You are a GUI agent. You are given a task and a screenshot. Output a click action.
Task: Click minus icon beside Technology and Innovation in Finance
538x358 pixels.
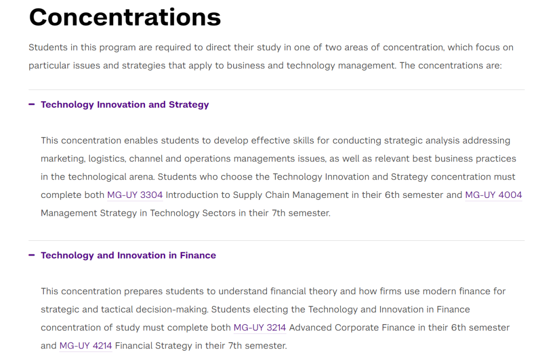[x=31, y=255]
